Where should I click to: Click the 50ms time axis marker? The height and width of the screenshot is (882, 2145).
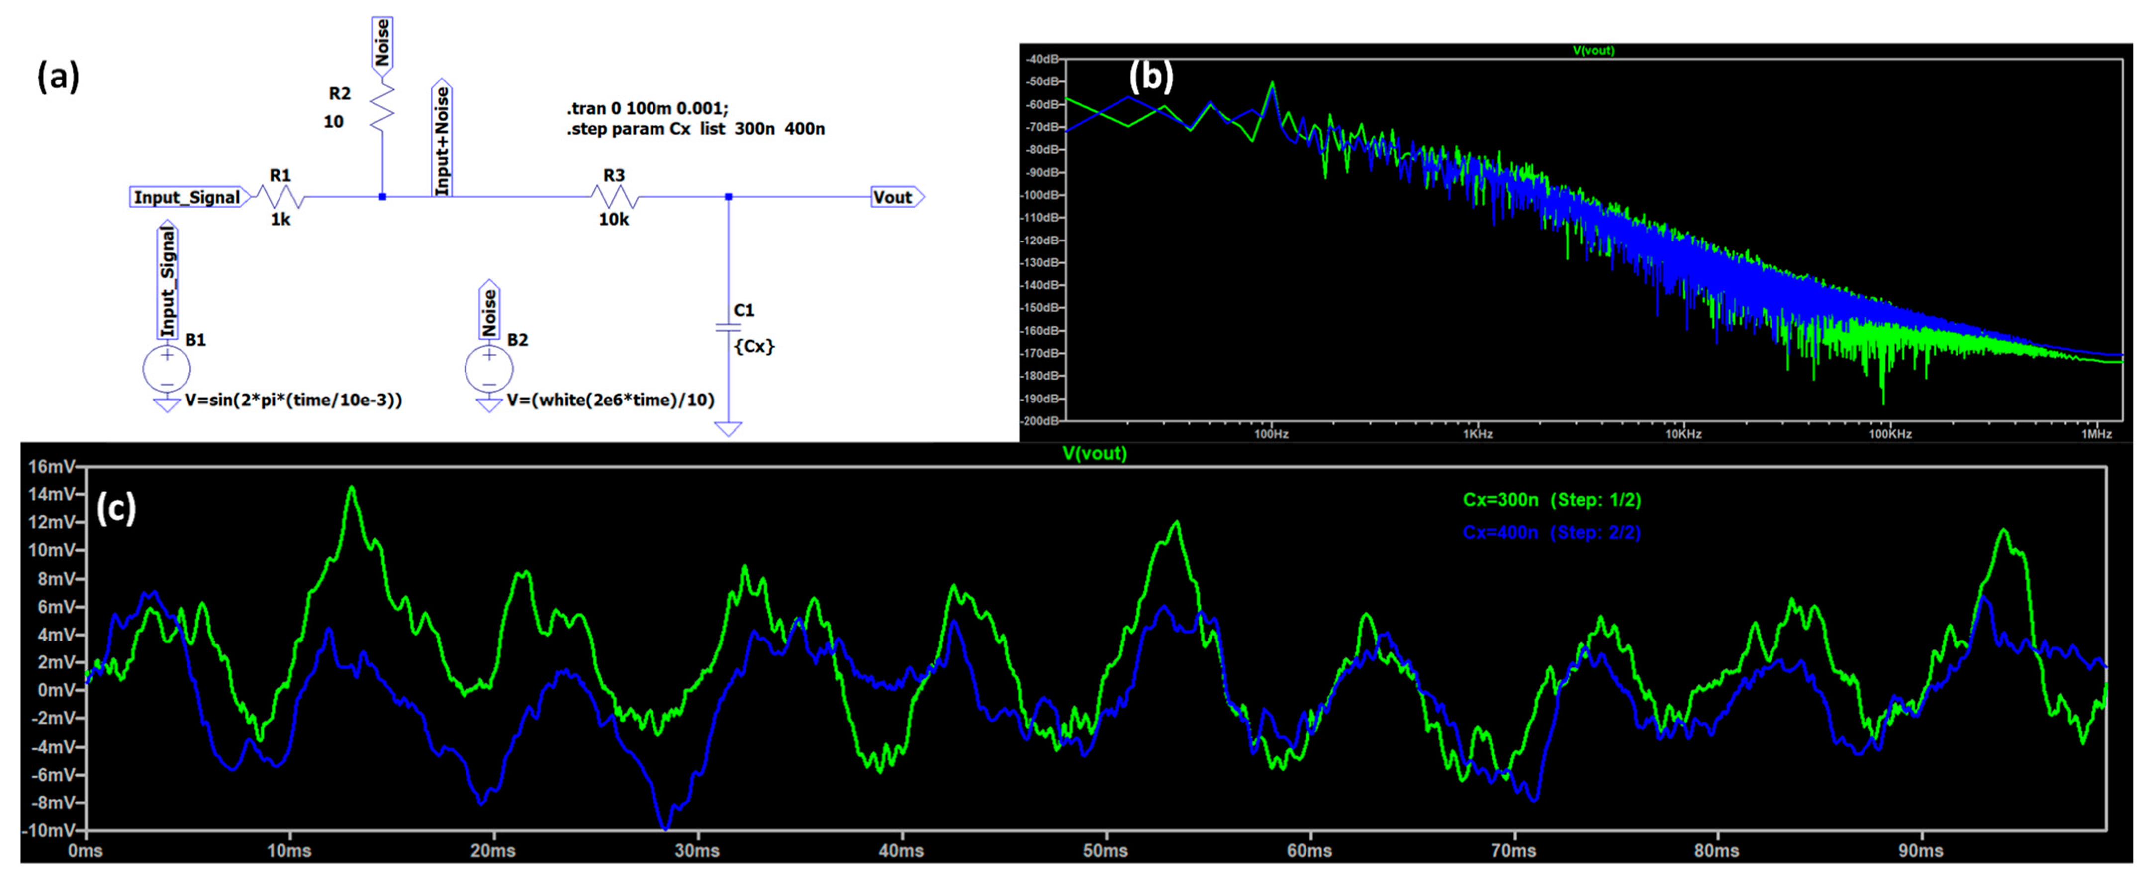point(1105,850)
